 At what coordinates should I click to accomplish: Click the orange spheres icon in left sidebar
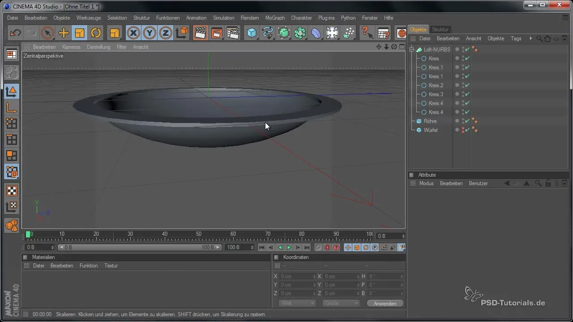point(12,225)
